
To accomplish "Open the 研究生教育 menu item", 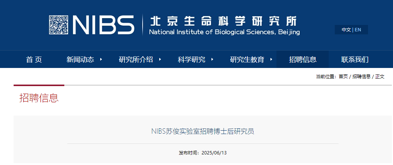I will pyautogui.click(x=247, y=60).
